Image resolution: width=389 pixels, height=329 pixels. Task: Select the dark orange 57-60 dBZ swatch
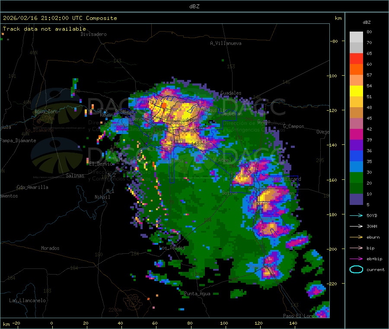[356, 70]
